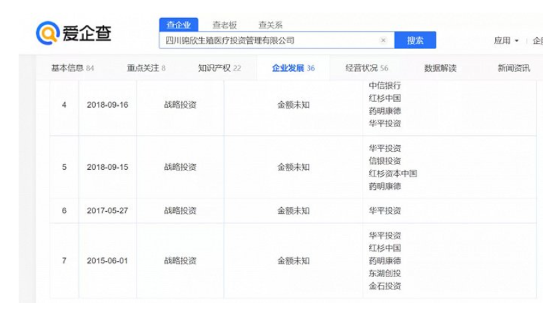Click the date 2017-05-27
555x313 pixels.
pos(107,210)
